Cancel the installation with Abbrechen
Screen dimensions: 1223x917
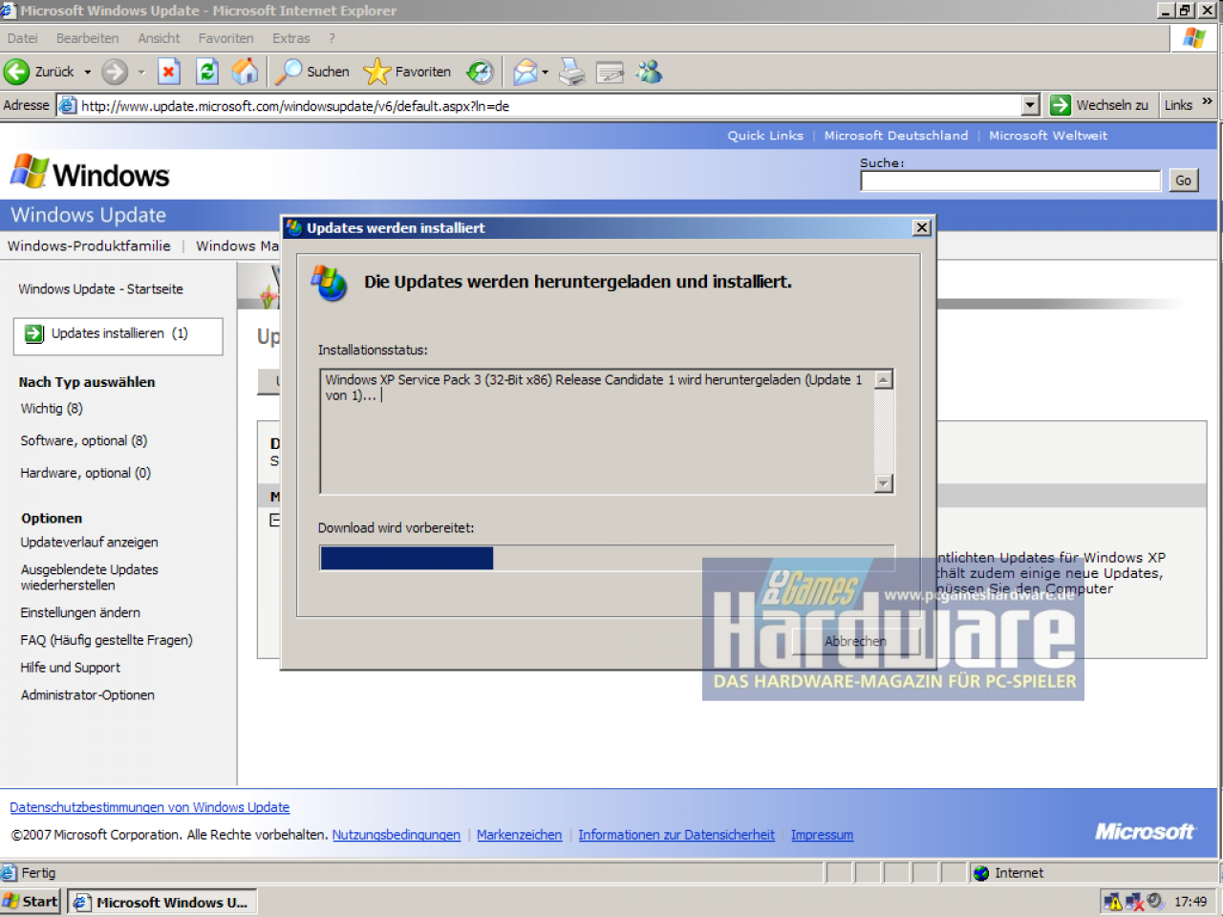click(855, 641)
